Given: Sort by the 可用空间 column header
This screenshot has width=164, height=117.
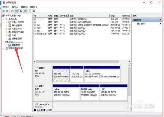Looking at the screenshot, I should (x=126, y=16).
